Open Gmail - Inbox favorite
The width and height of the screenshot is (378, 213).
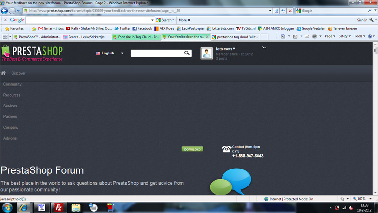pyautogui.click(x=51, y=28)
